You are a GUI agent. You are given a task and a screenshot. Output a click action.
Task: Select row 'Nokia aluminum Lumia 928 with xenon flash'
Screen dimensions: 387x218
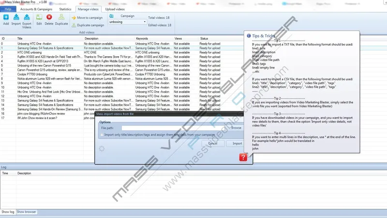[121, 78]
